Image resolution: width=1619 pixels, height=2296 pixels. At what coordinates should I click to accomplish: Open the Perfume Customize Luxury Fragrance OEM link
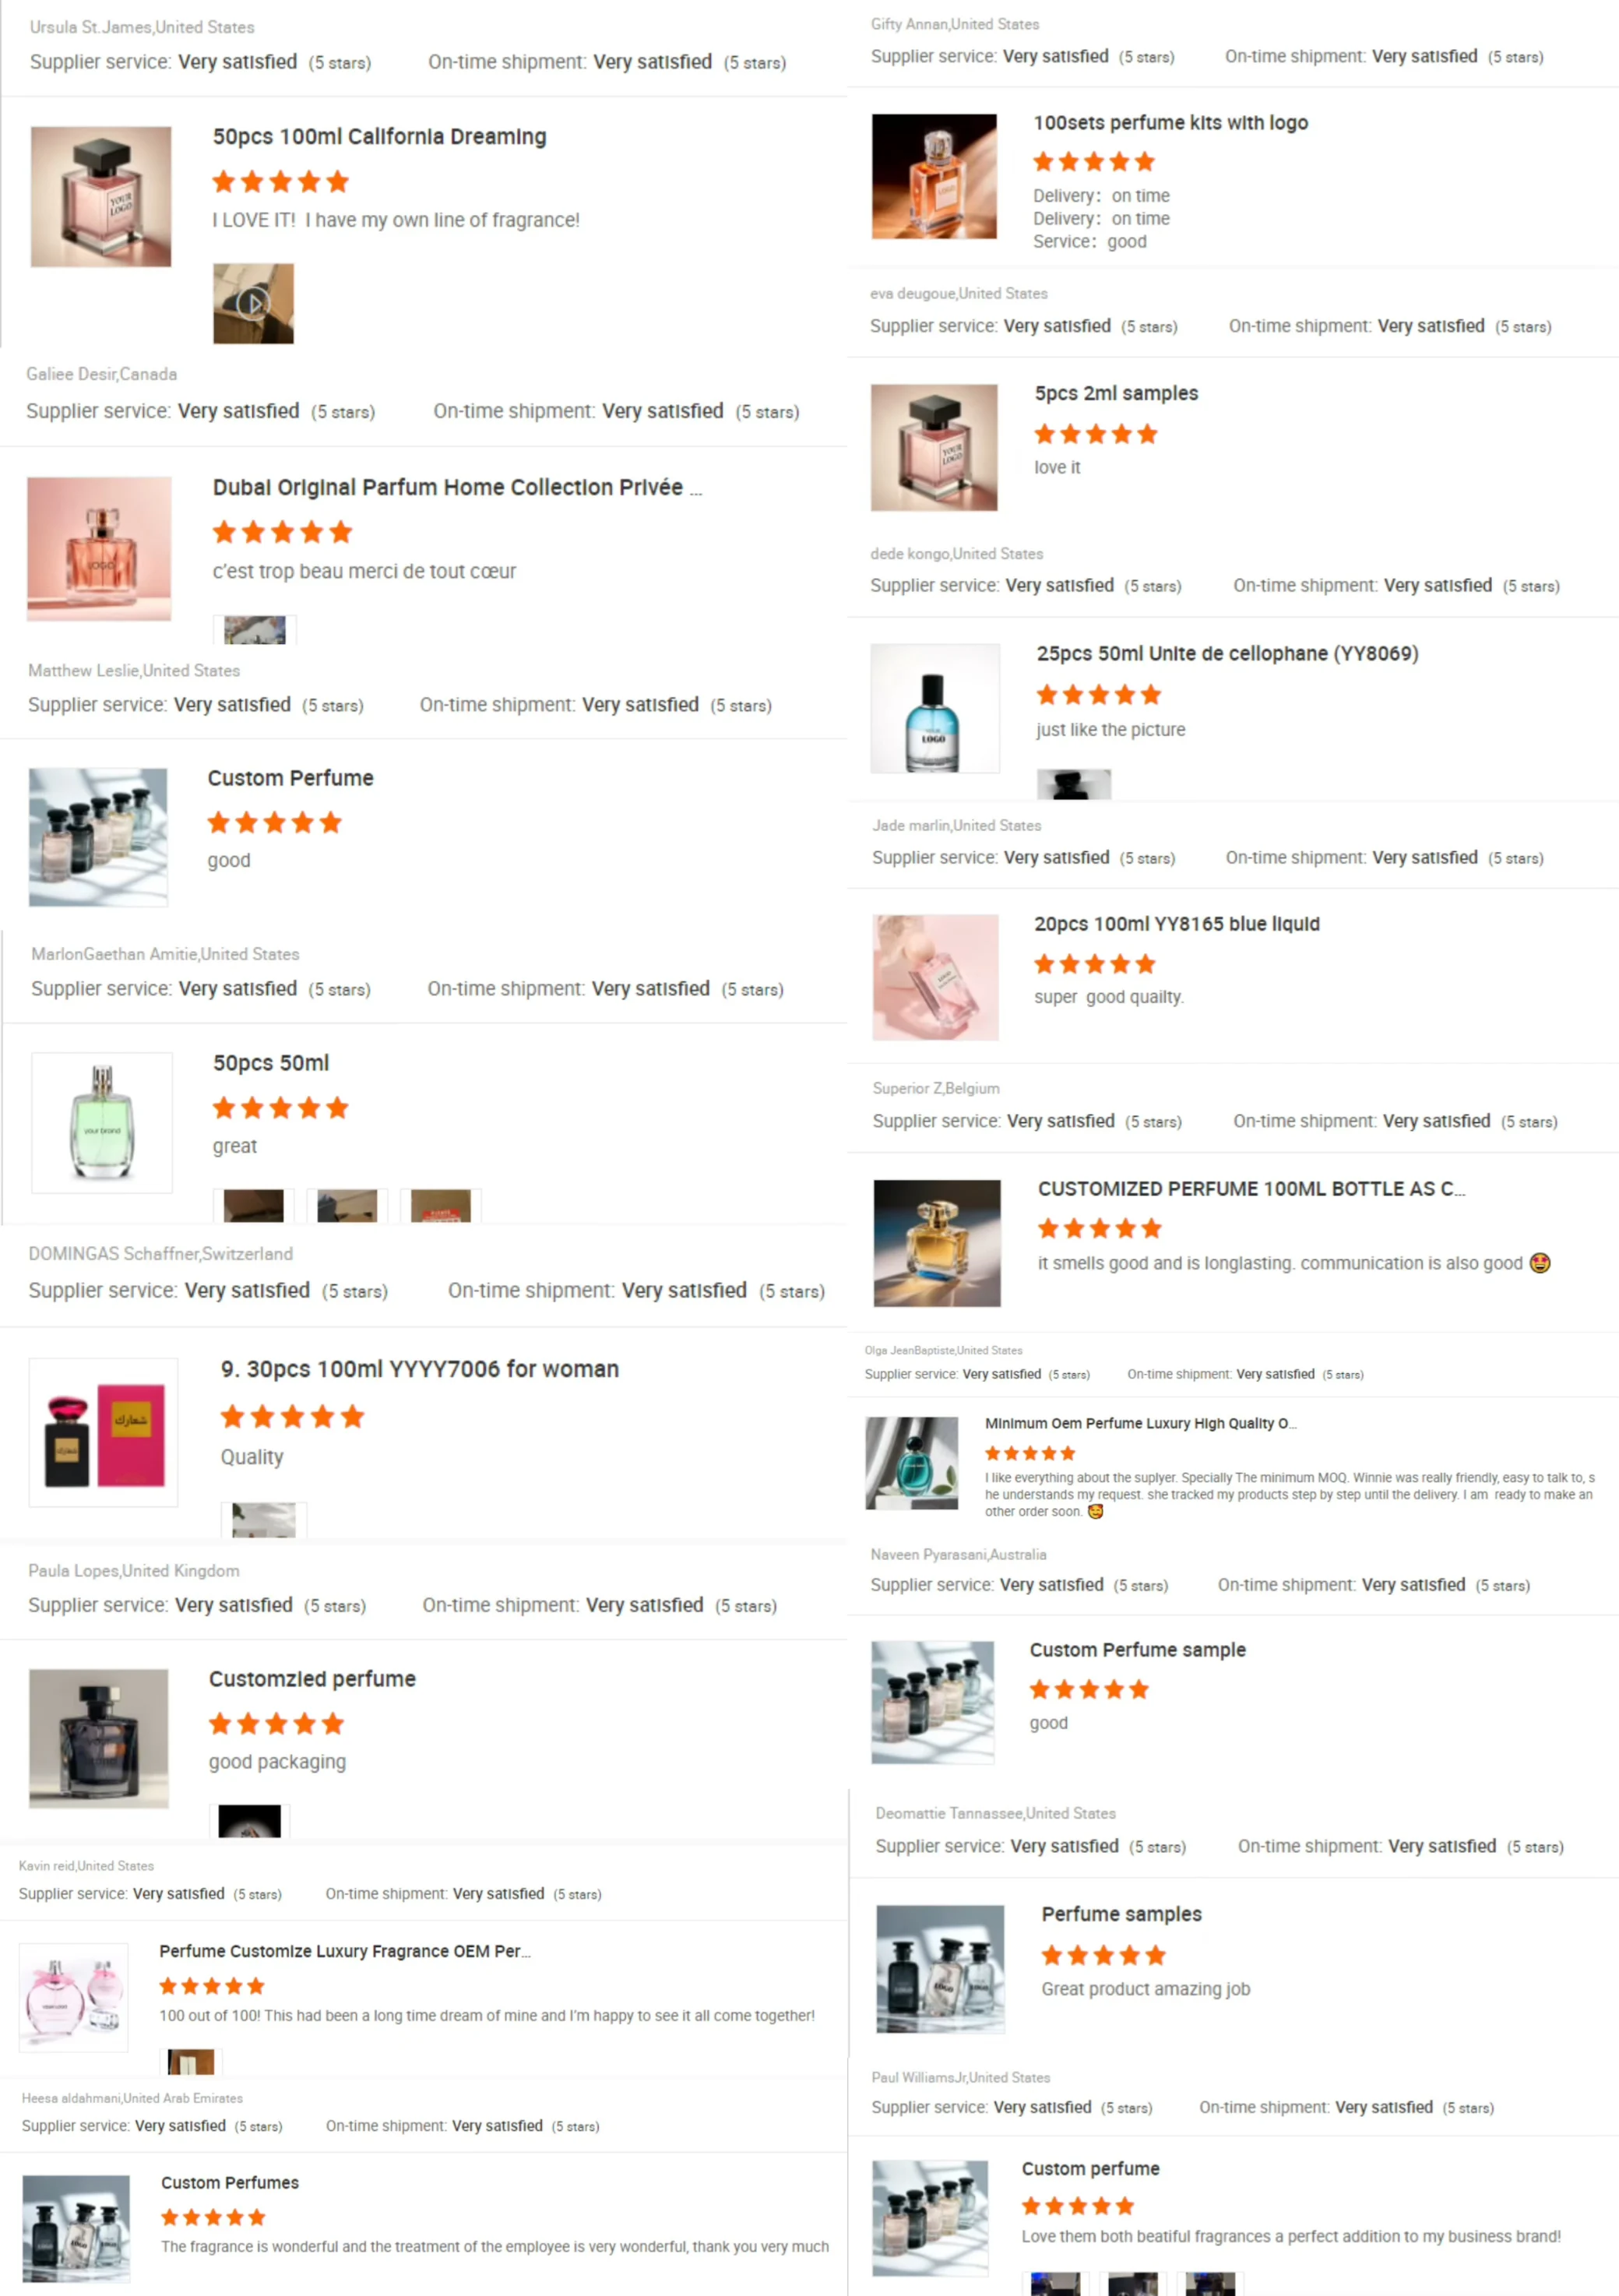tap(345, 1951)
